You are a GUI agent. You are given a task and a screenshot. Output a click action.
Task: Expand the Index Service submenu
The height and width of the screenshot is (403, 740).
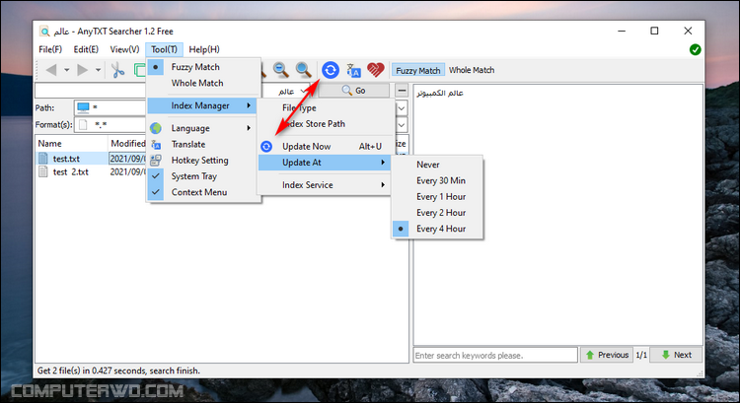tap(325, 185)
